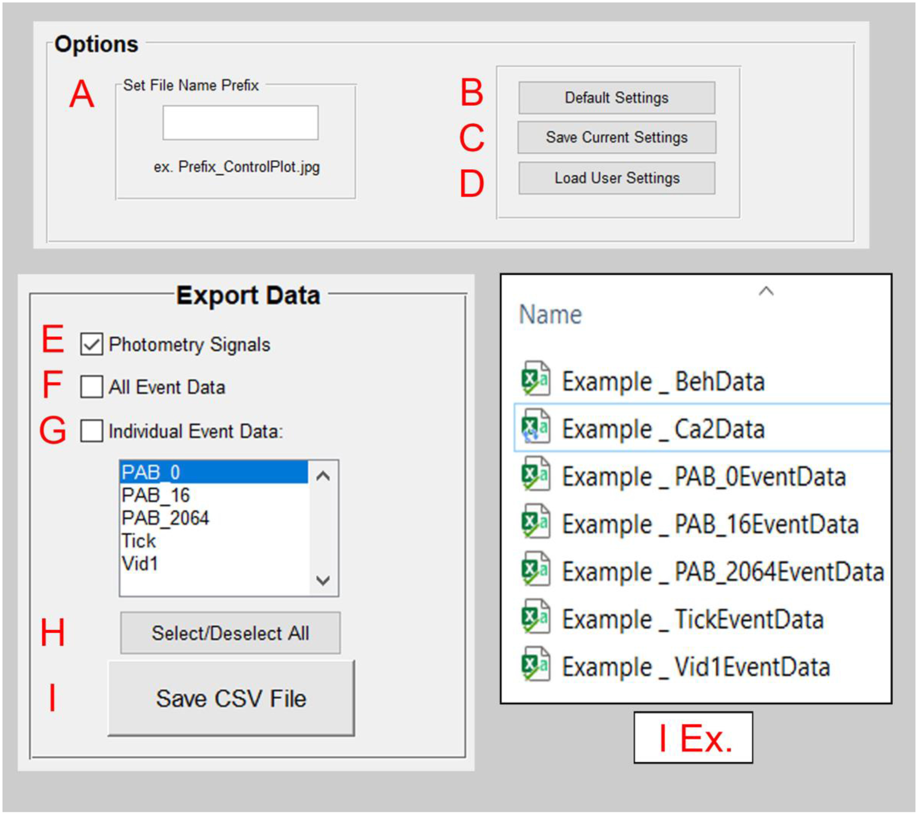
Task: Uncheck the Photometry Signals checkbox
Action: click(x=91, y=344)
